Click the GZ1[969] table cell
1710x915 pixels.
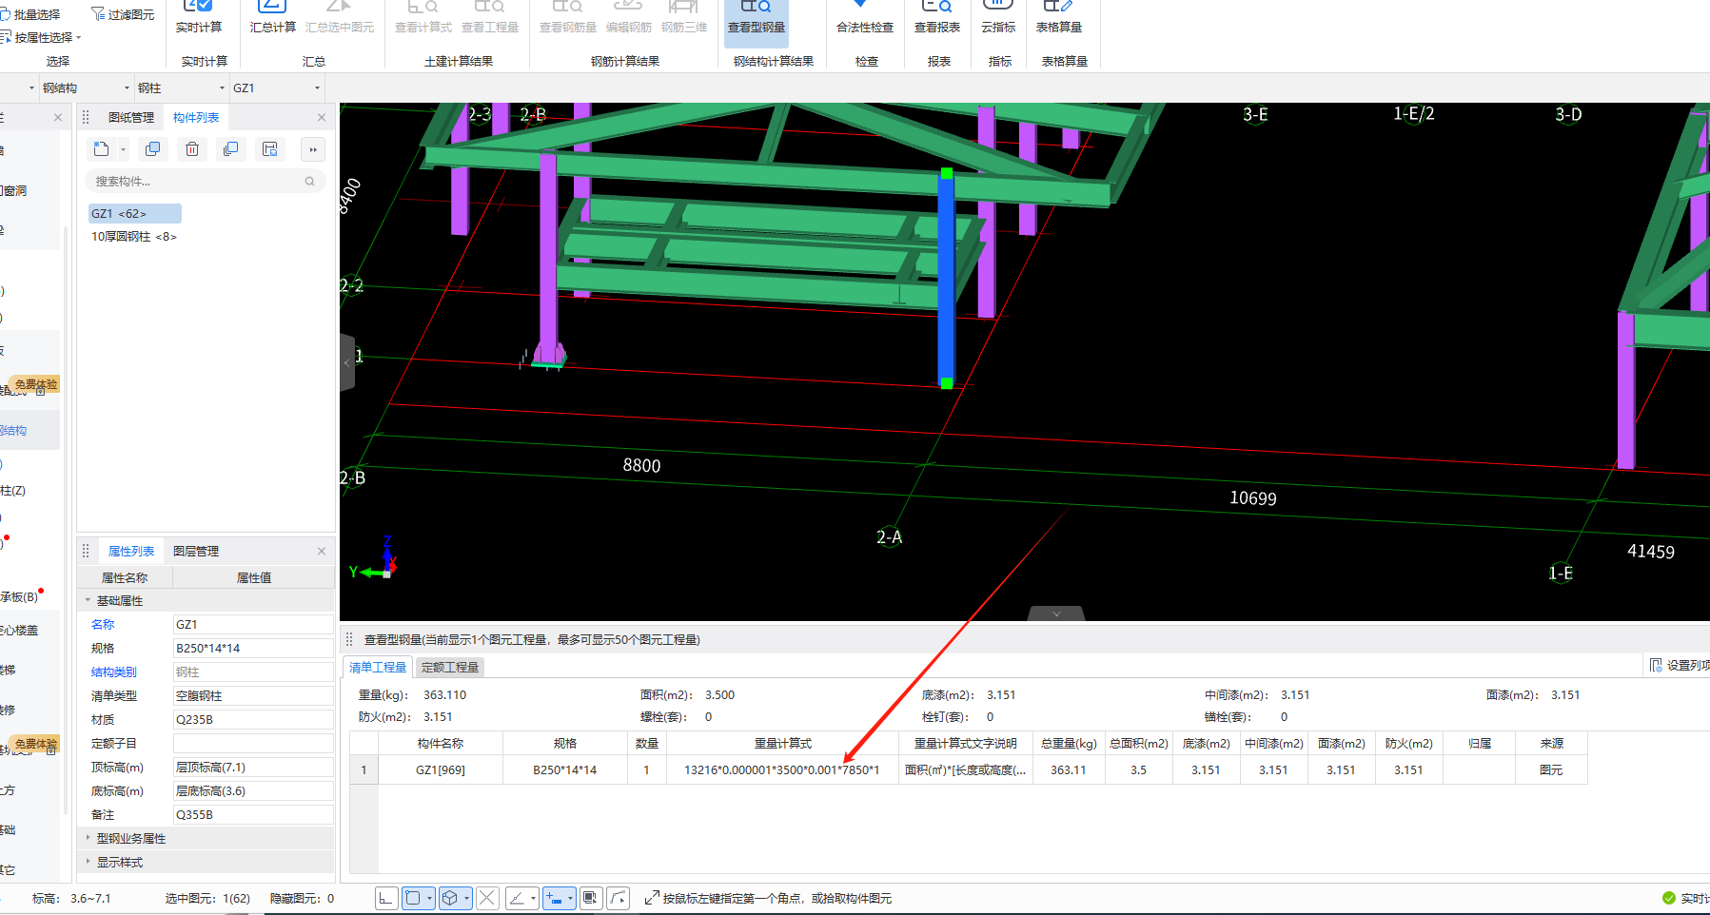(x=441, y=769)
